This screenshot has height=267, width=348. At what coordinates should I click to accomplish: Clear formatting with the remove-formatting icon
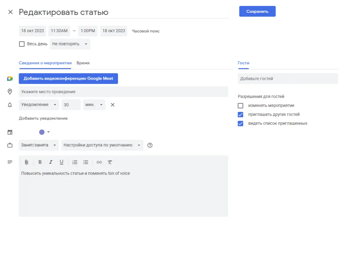pos(110,162)
